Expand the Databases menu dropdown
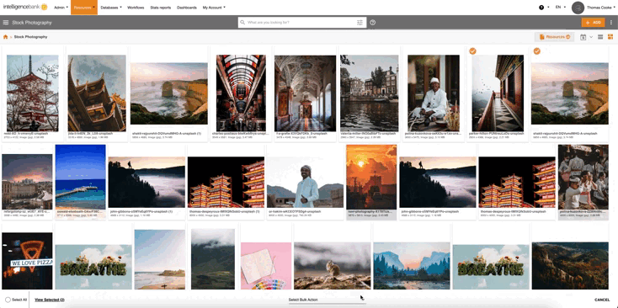The image size is (618, 308). point(111,8)
